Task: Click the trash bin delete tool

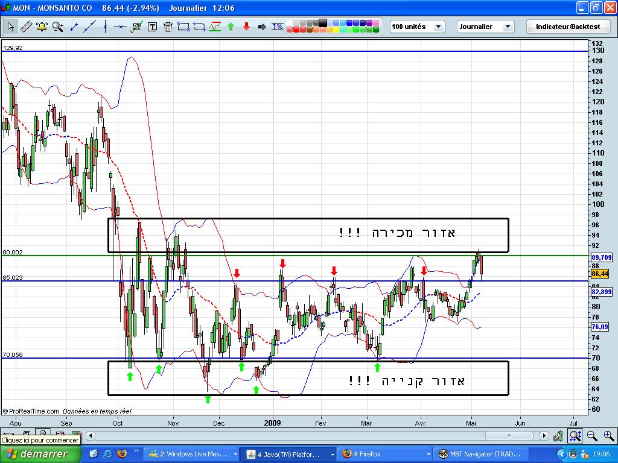Action: (168, 27)
